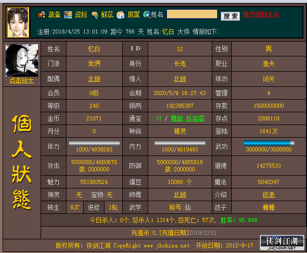Select the 个人状态 vertical heading

point(21,163)
